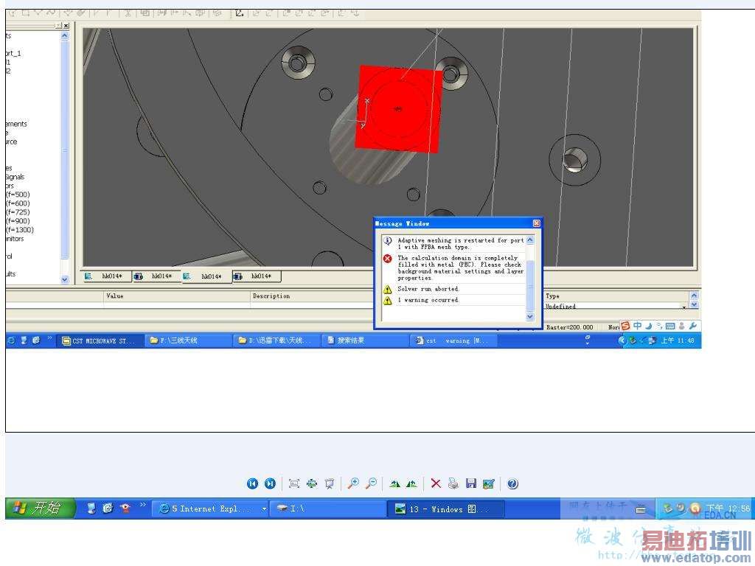Select the port_1 tree item
Image resolution: width=755 pixels, height=566 pixels.
coord(13,53)
